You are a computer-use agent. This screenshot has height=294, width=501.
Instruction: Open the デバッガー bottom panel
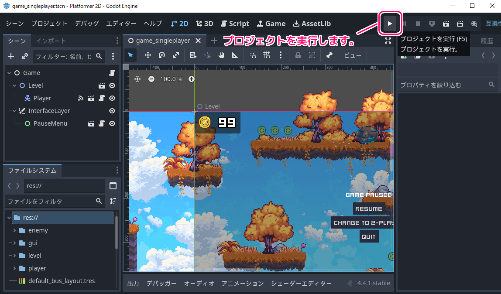coord(161,284)
